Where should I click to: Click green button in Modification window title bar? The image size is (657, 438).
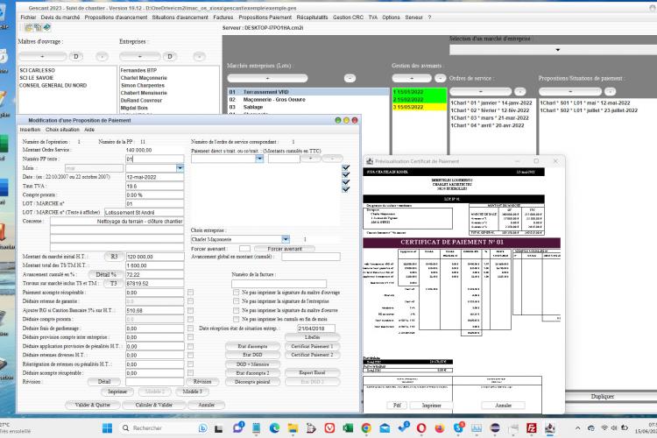coord(338,120)
